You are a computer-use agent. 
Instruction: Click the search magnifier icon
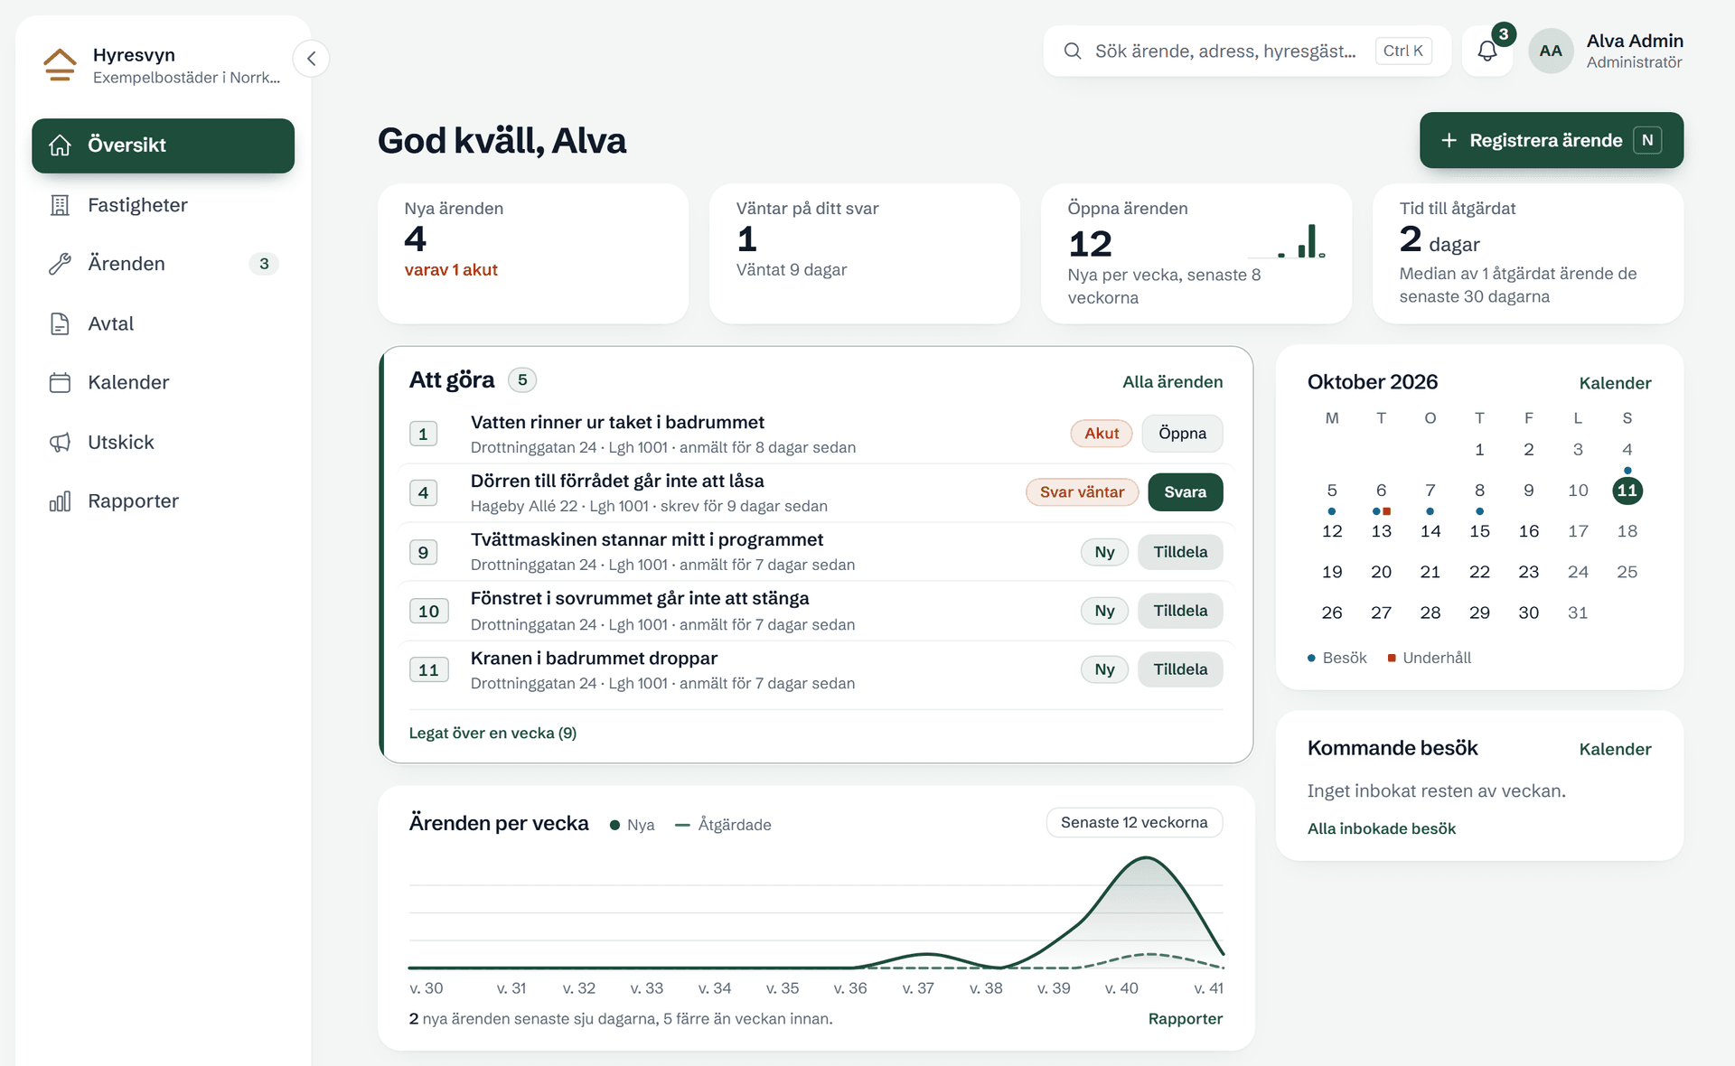coord(1073,51)
